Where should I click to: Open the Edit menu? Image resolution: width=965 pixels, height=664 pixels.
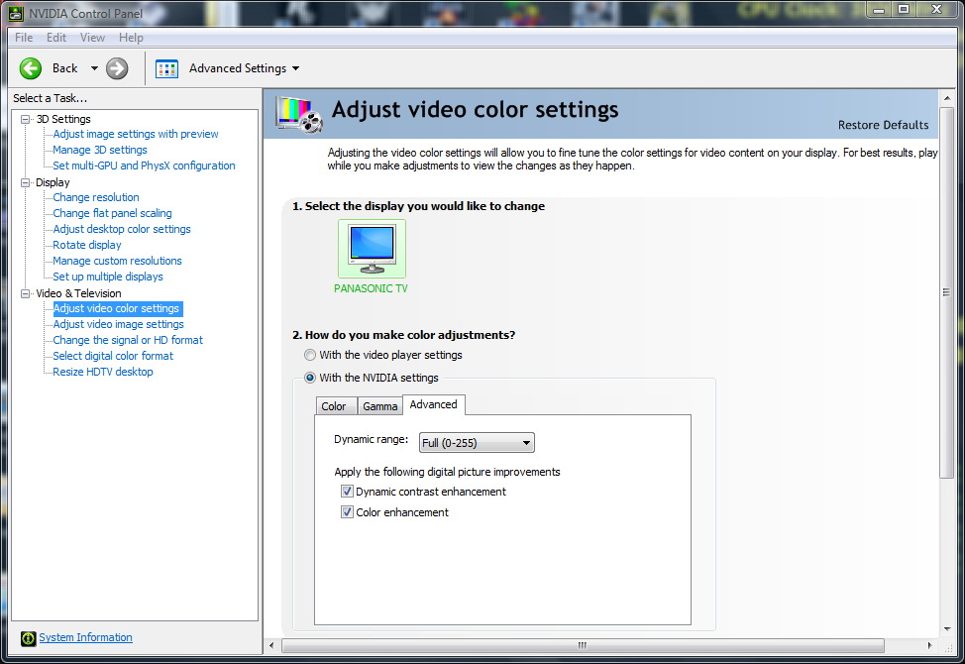(x=56, y=38)
